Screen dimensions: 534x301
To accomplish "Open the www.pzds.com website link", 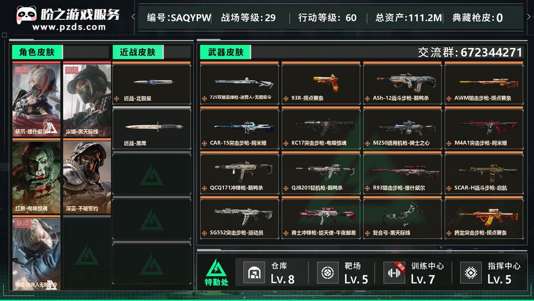I will coord(69,27).
